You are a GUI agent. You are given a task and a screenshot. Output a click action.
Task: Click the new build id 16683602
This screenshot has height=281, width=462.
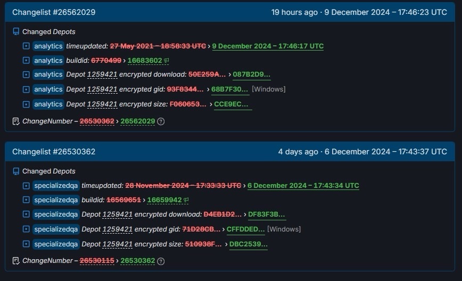pyautogui.click(x=145, y=60)
